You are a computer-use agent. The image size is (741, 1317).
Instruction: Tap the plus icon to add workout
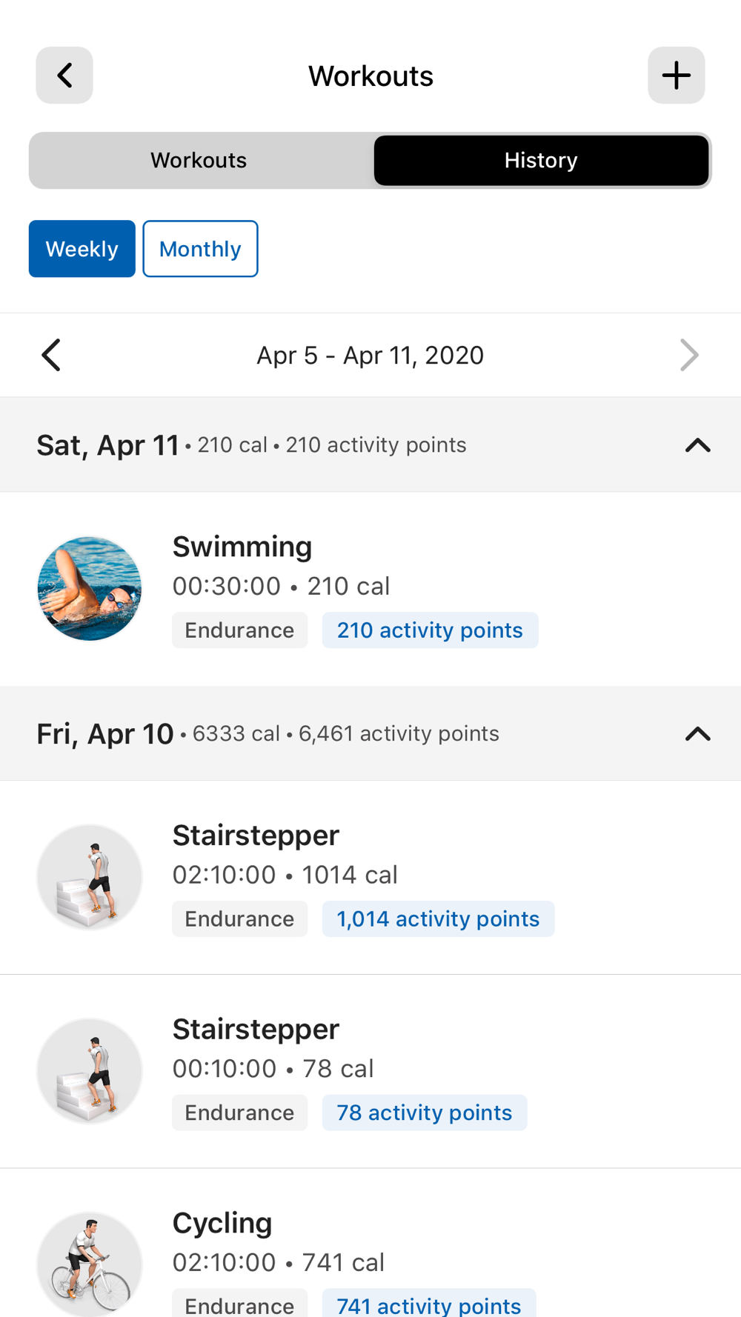[x=676, y=76]
